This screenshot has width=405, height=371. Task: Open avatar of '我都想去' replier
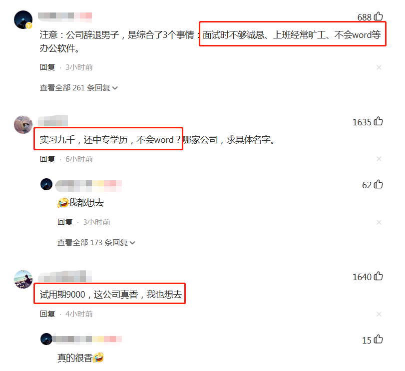click(x=46, y=184)
